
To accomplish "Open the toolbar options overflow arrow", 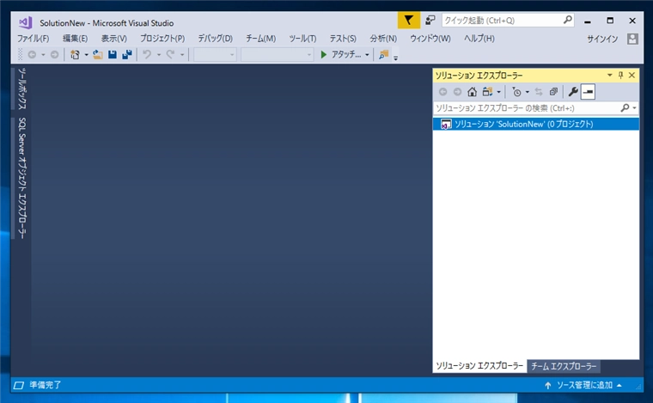I will [x=395, y=58].
